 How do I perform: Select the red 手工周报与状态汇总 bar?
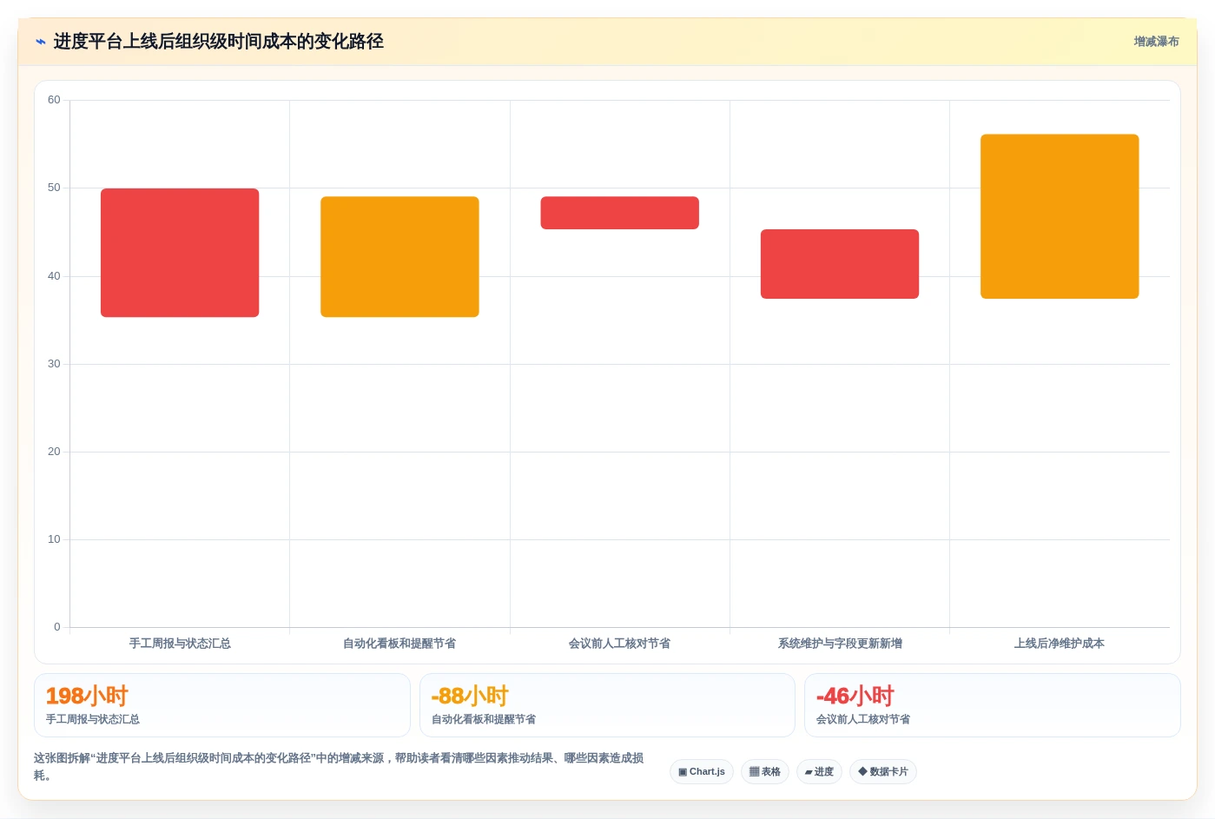point(180,253)
